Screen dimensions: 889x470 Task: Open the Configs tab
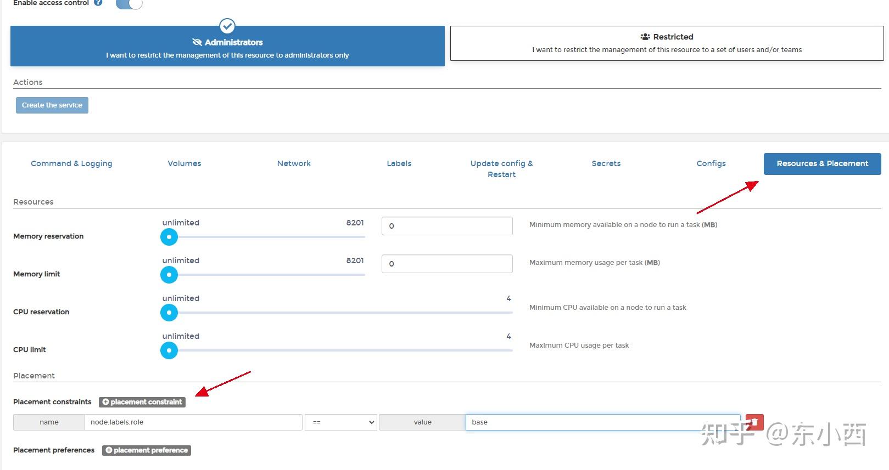point(711,163)
